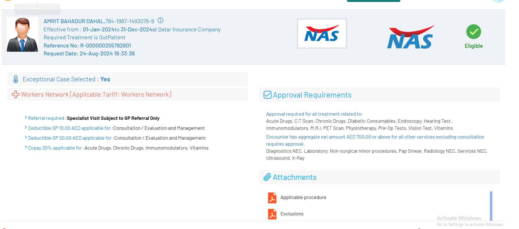Go back using Back to Previous Page
The image size is (519, 229).
click(37, 9)
